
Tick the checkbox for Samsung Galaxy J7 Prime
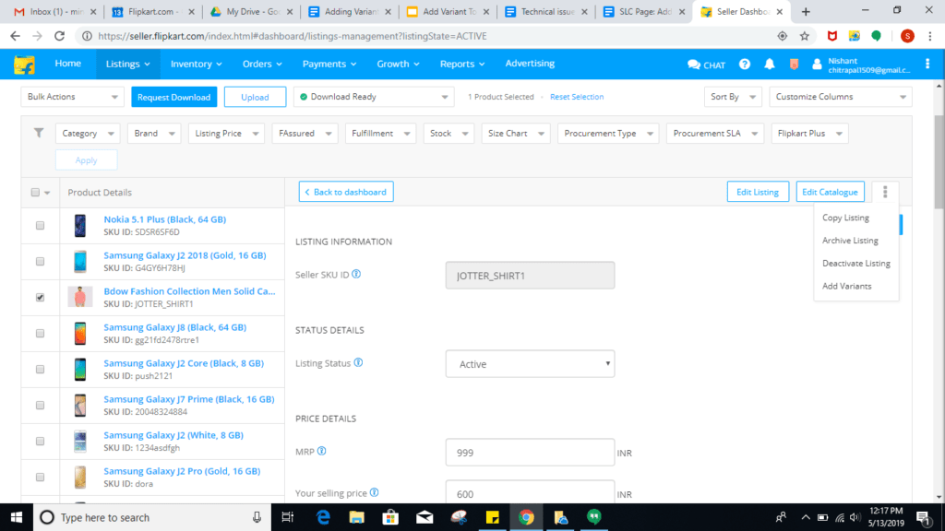(x=40, y=406)
